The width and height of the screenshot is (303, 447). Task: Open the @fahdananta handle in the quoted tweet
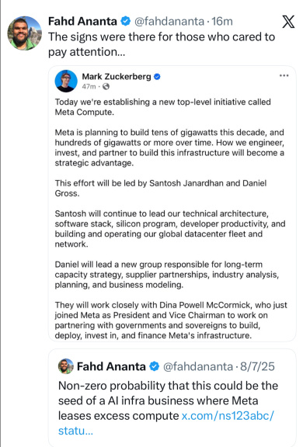[198, 366]
